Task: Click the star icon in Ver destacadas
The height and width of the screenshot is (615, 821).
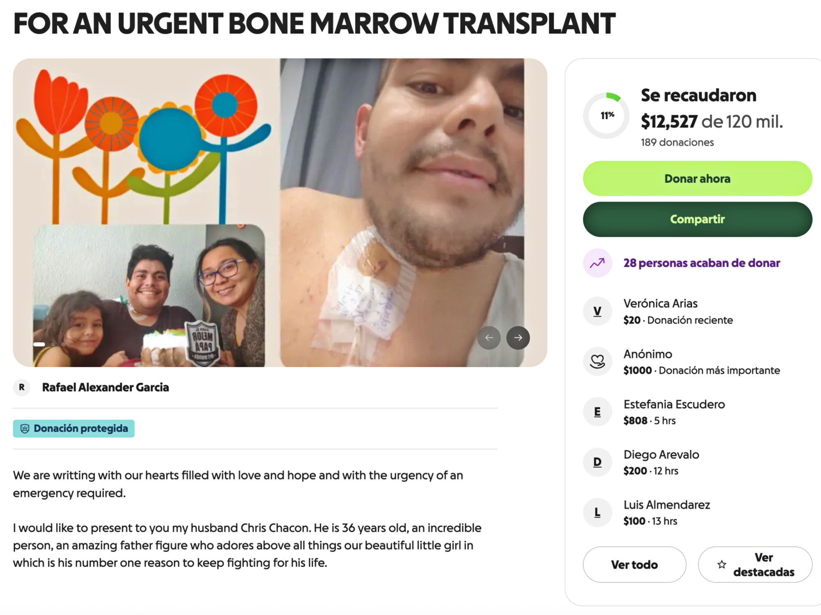Action: coord(722,565)
